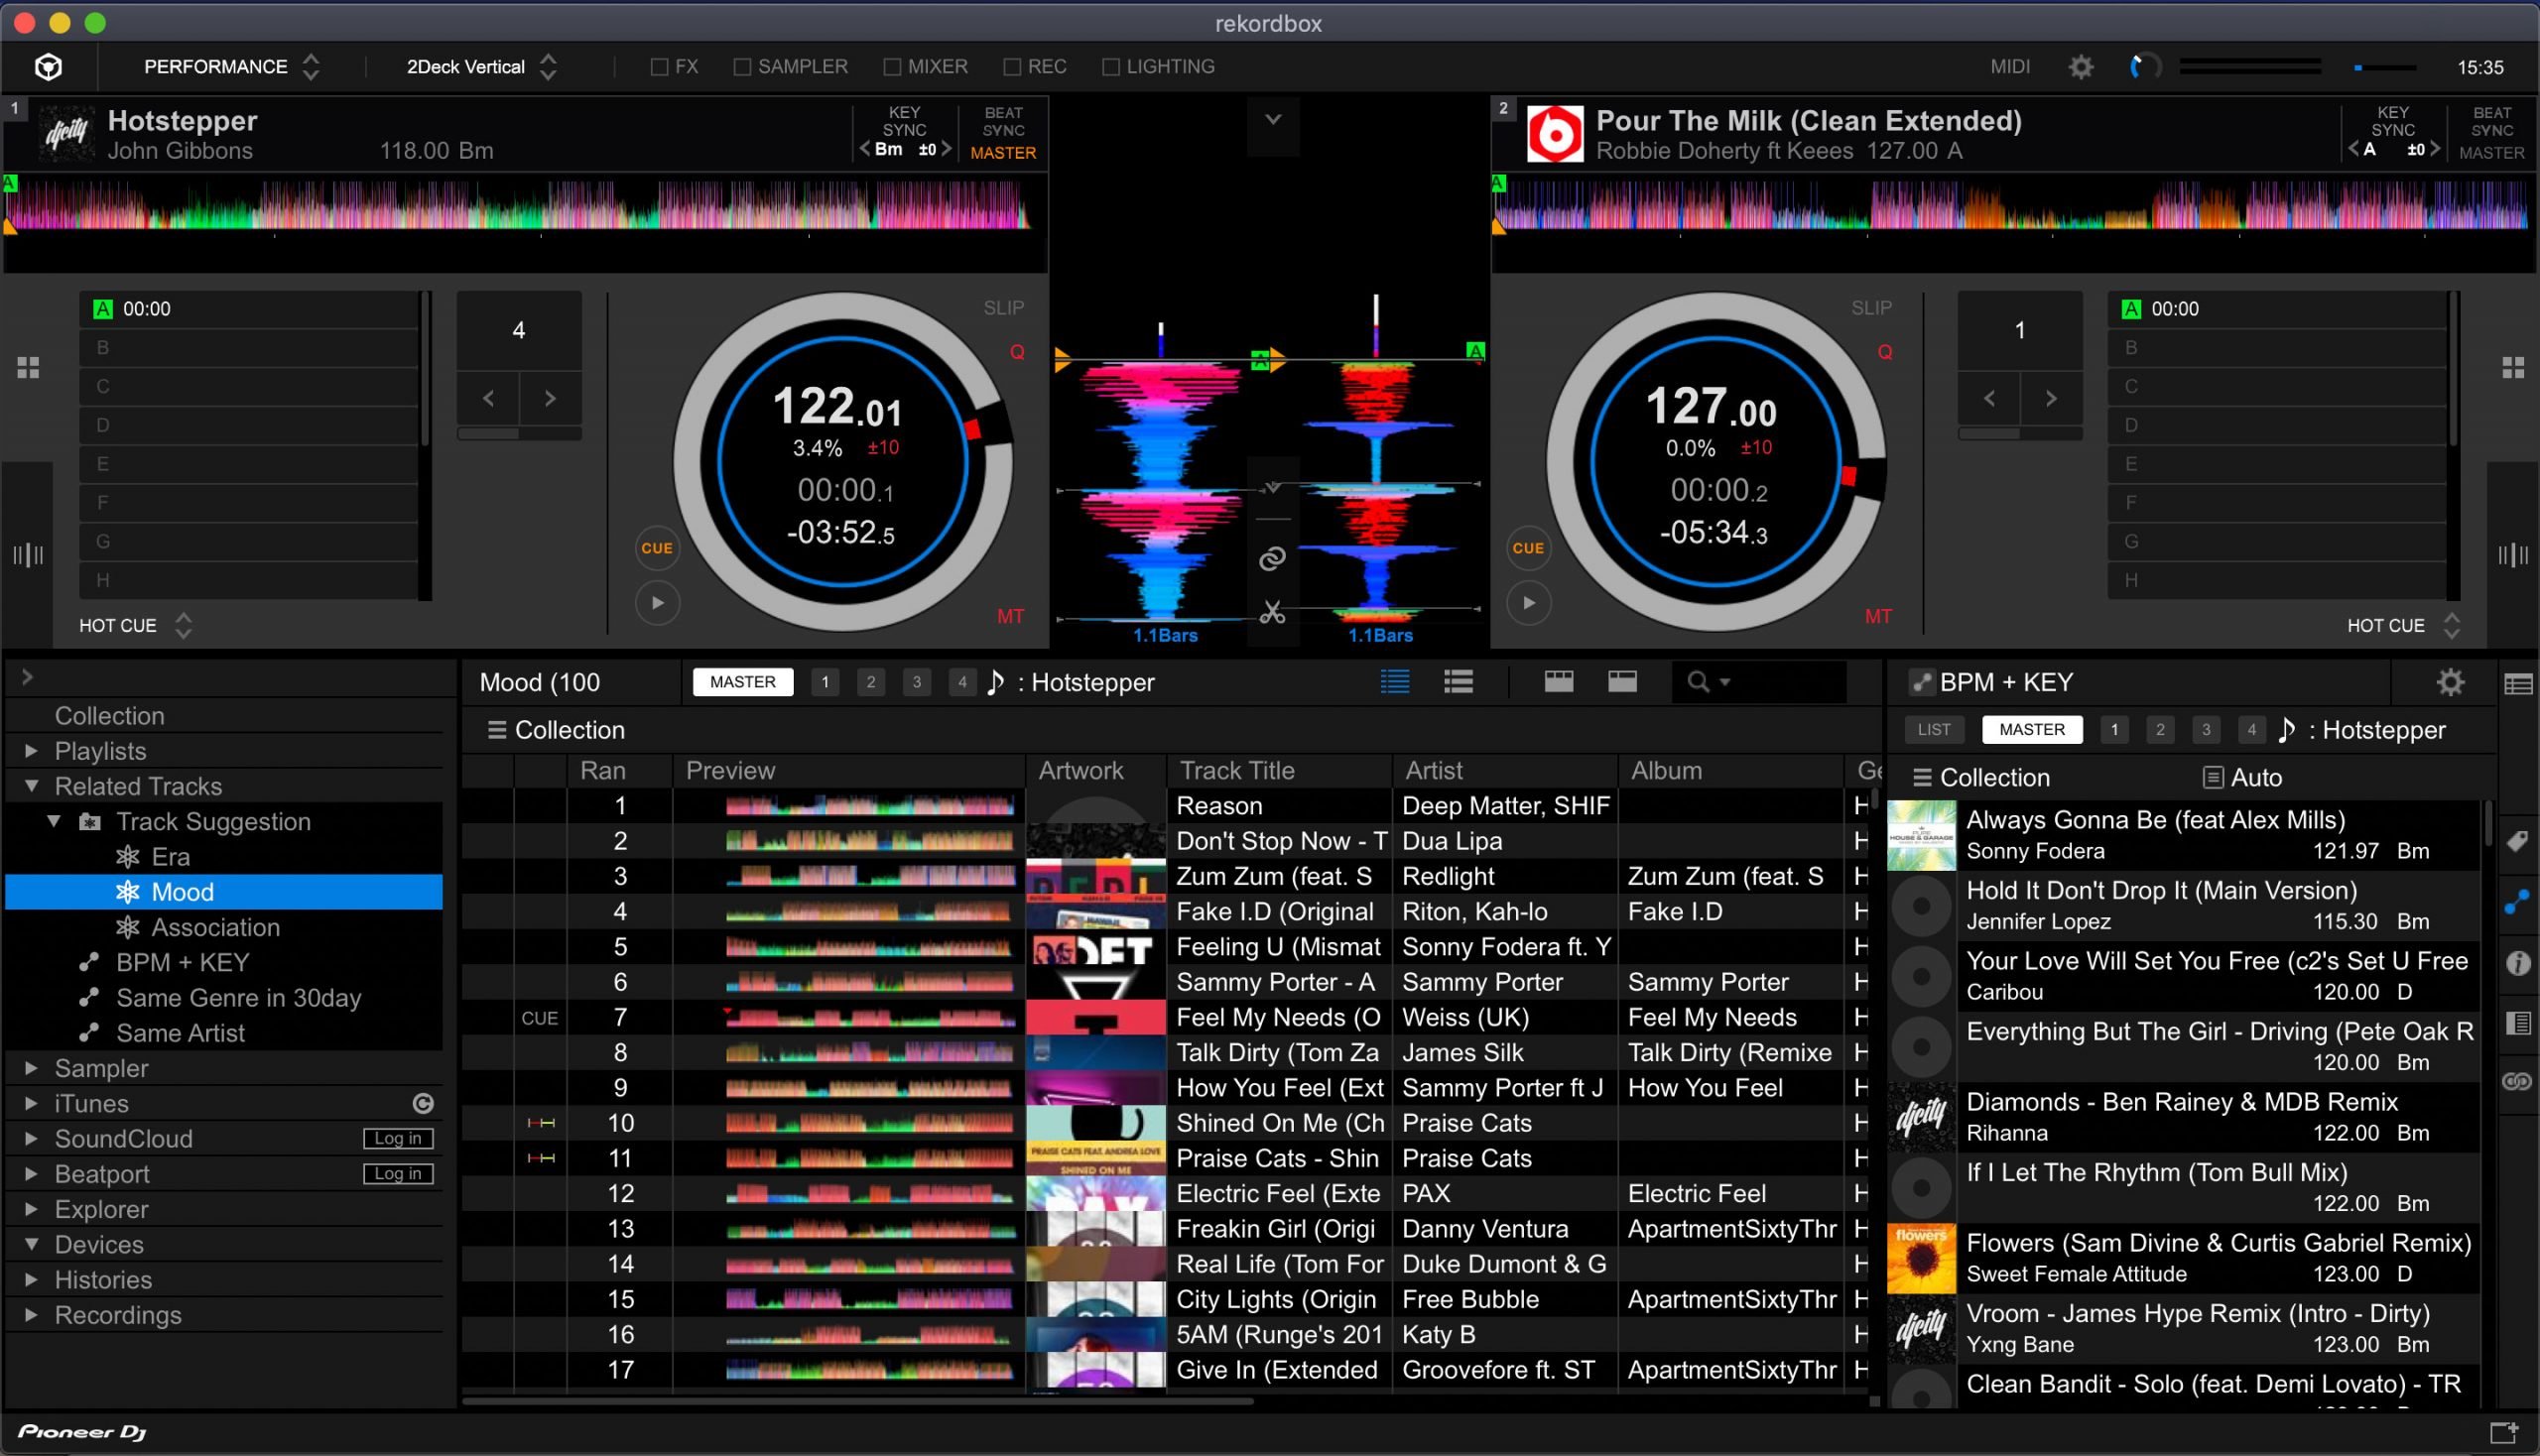Open BPM + KEY panel settings gear
The width and height of the screenshot is (2540, 1456).
pyautogui.click(x=2450, y=682)
